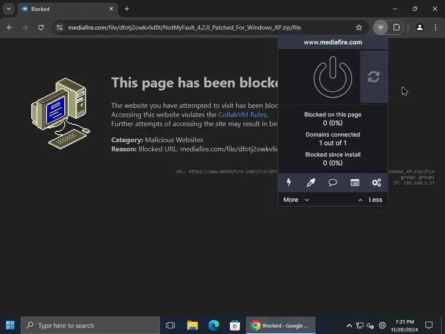Go back to previous page
445x334 pixels.
click(10, 27)
